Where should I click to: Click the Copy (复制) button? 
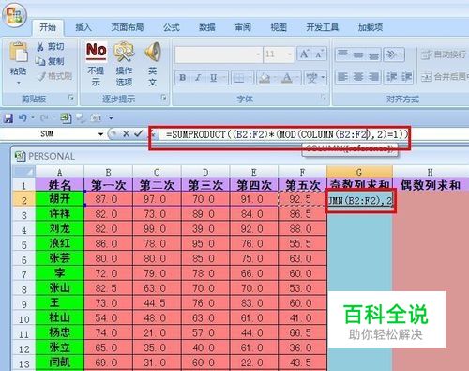pyautogui.click(x=50, y=61)
